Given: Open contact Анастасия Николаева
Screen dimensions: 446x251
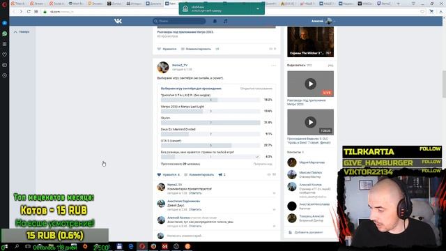Looking at the screenshot, I should 314,204.
